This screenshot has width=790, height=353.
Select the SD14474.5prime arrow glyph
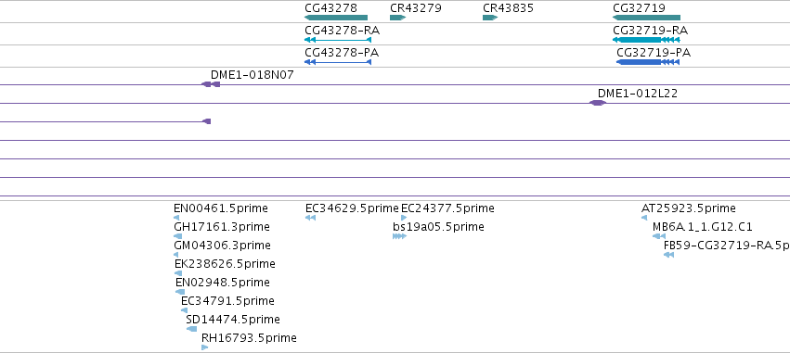tap(191, 329)
